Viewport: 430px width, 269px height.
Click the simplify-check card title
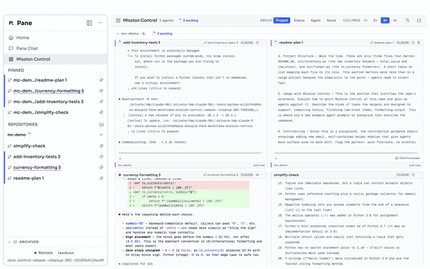click(x=286, y=175)
